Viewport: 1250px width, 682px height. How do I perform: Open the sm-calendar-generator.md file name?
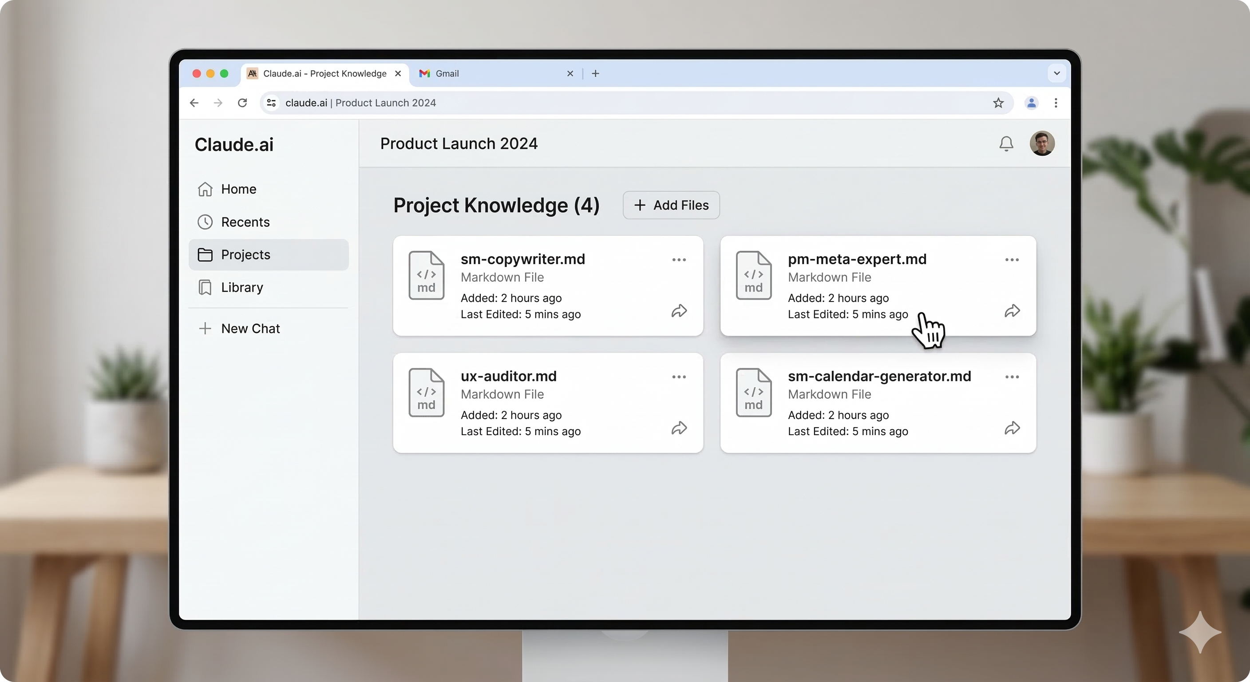[879, 376]
